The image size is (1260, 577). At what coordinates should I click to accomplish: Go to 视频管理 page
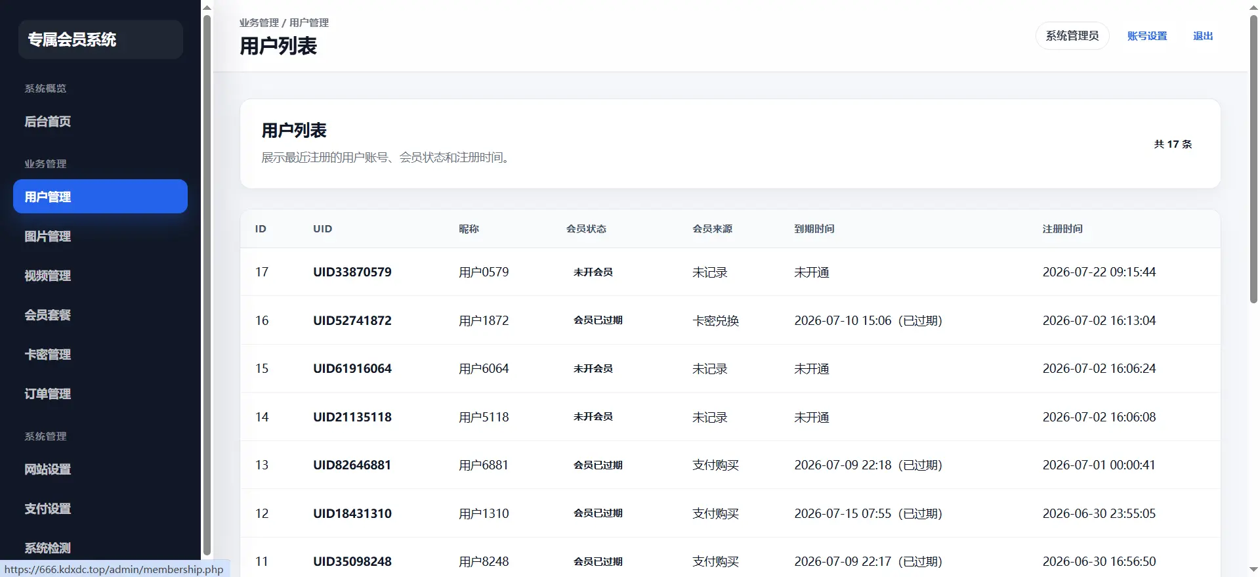point(100,276)
